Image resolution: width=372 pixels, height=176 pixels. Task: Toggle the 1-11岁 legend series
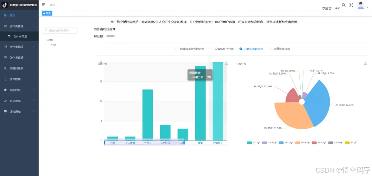(x=254, y=143)
